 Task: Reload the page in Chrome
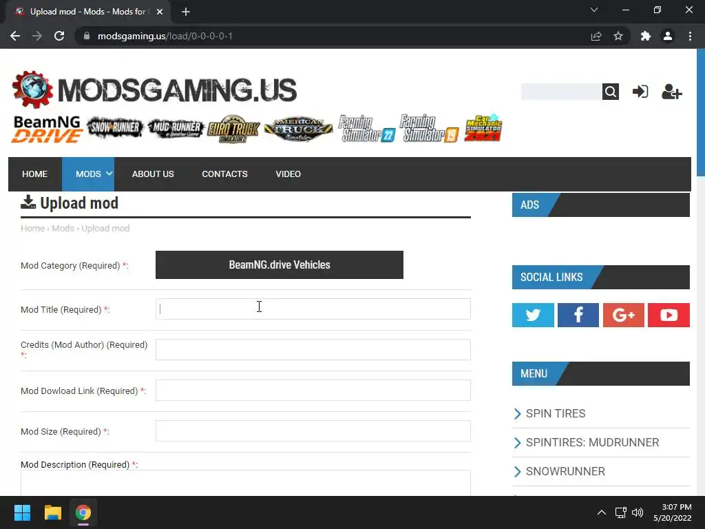(x=59, y=36)
